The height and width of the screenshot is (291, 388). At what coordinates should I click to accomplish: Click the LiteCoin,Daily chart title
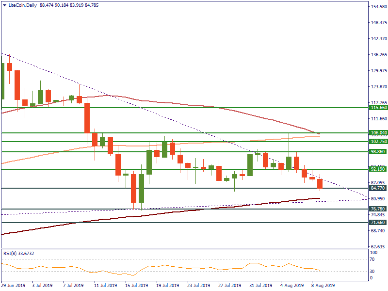(x=23, y=5)
